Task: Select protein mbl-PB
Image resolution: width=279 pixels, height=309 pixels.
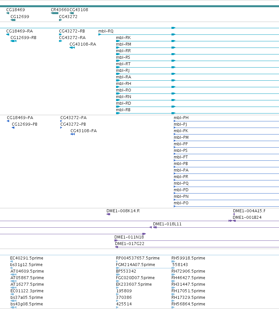Action: pos(181,164)
